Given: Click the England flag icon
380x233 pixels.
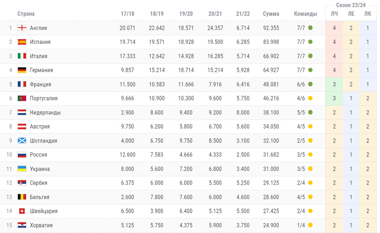Looking at the screenshot, I should pyautogui.click(x=22, y=28).
